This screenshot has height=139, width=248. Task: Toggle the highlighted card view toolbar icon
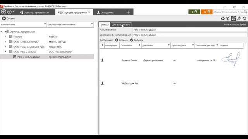tap(234, 19)
